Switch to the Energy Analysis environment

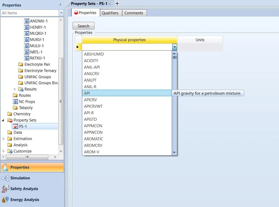(x=32, y=199)
